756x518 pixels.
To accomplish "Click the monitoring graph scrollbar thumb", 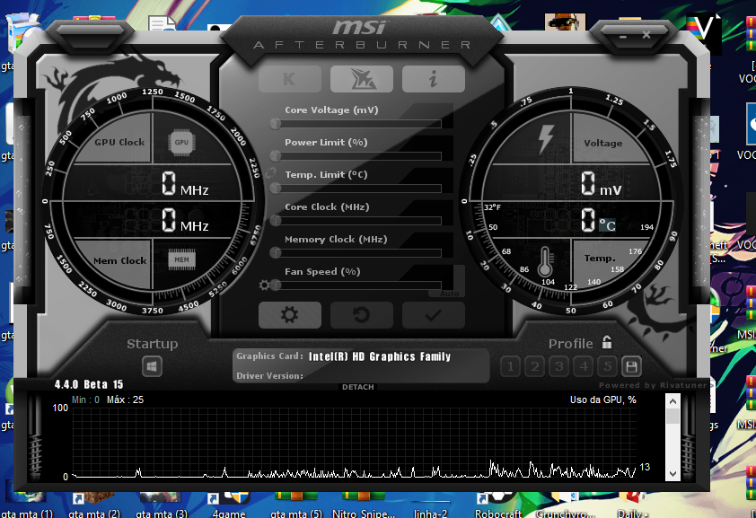I will pos(672,416).
